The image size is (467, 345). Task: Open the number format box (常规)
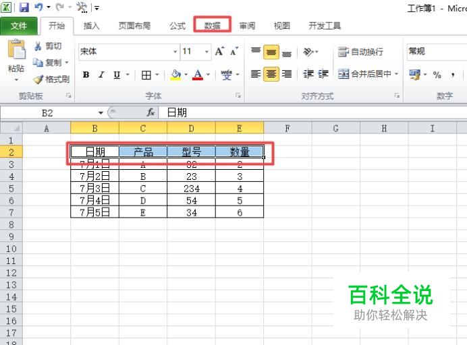point(437,51)
